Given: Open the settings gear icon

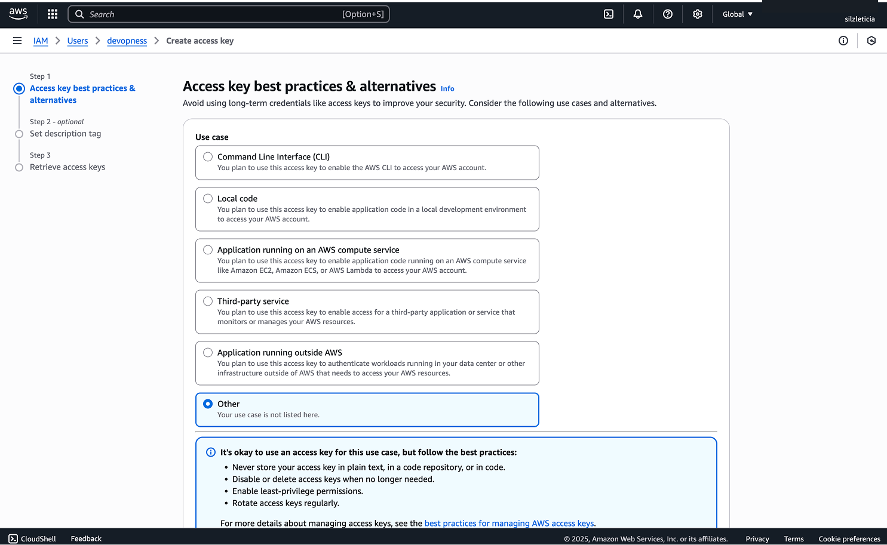Looking at the screenshot, I should pyautogui.click(x=697, y=14).
